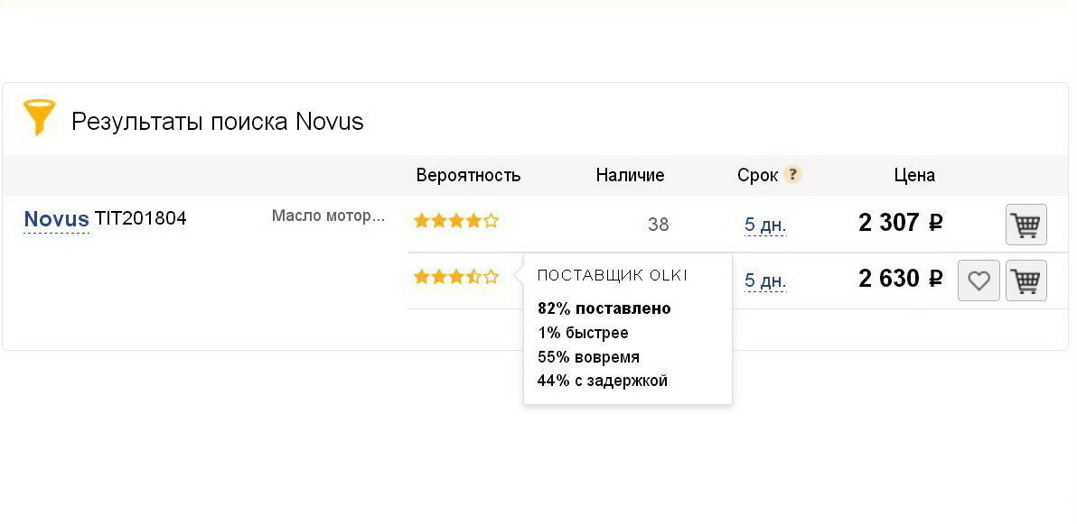The width and height of the screenshot is (1077, 524).
Task: Click the four-star rating in first row
Action: pos(455,221)
